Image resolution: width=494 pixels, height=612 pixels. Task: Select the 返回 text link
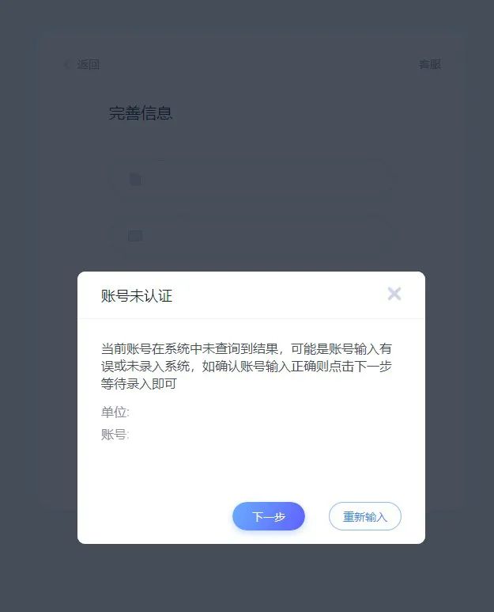point(88,64)
